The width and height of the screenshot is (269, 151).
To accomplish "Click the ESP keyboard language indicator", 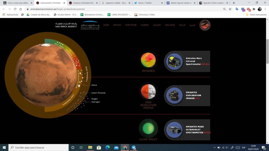I will point(244,148).
